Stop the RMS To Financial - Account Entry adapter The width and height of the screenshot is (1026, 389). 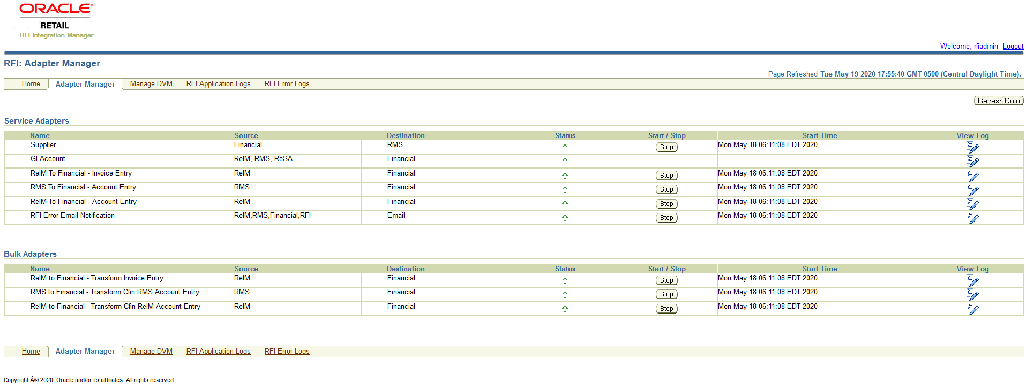click(666, 189)
